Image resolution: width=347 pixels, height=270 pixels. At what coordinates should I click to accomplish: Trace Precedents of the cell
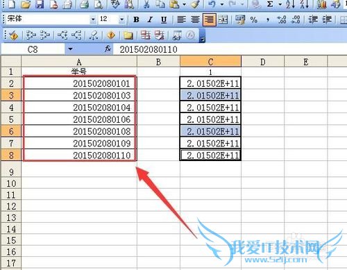tap(31, 35)
